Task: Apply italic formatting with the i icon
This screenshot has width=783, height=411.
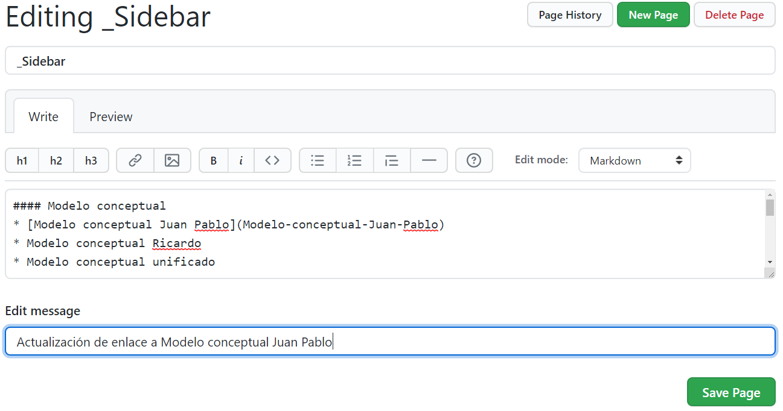Action: click(241, 160)
